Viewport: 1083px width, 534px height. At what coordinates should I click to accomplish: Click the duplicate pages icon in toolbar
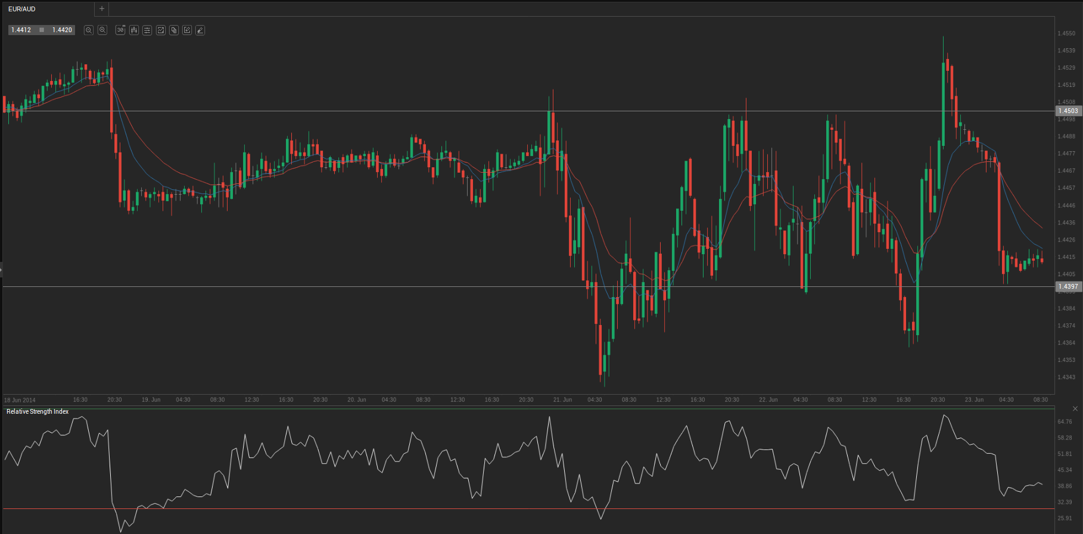pos(174,30)
